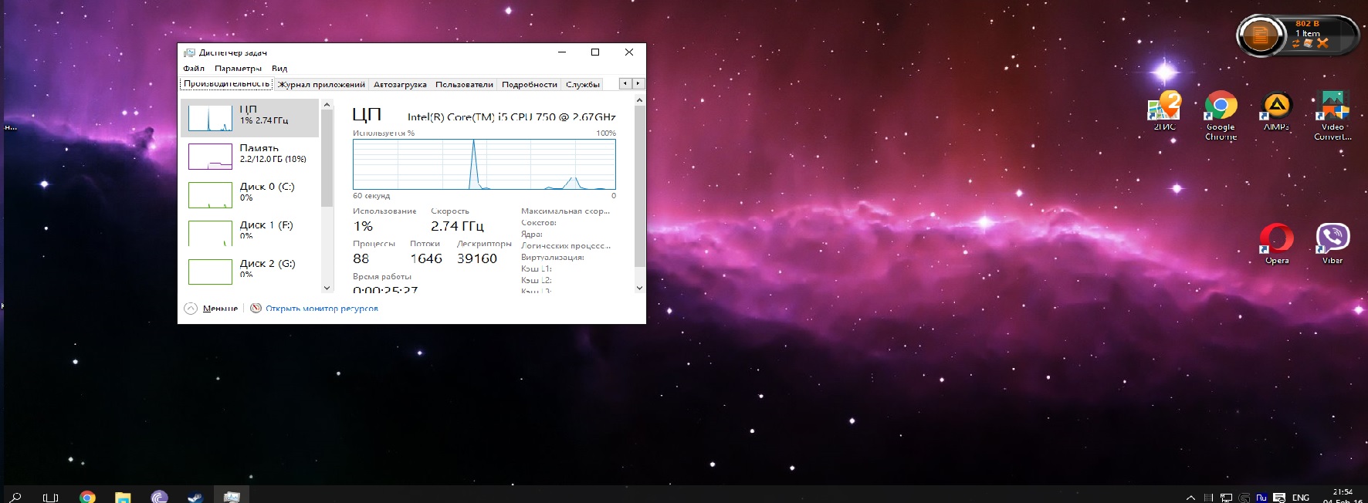1368x503 pixels.
Task: Click the orange document gadget icon
Action: point(1260,35)
